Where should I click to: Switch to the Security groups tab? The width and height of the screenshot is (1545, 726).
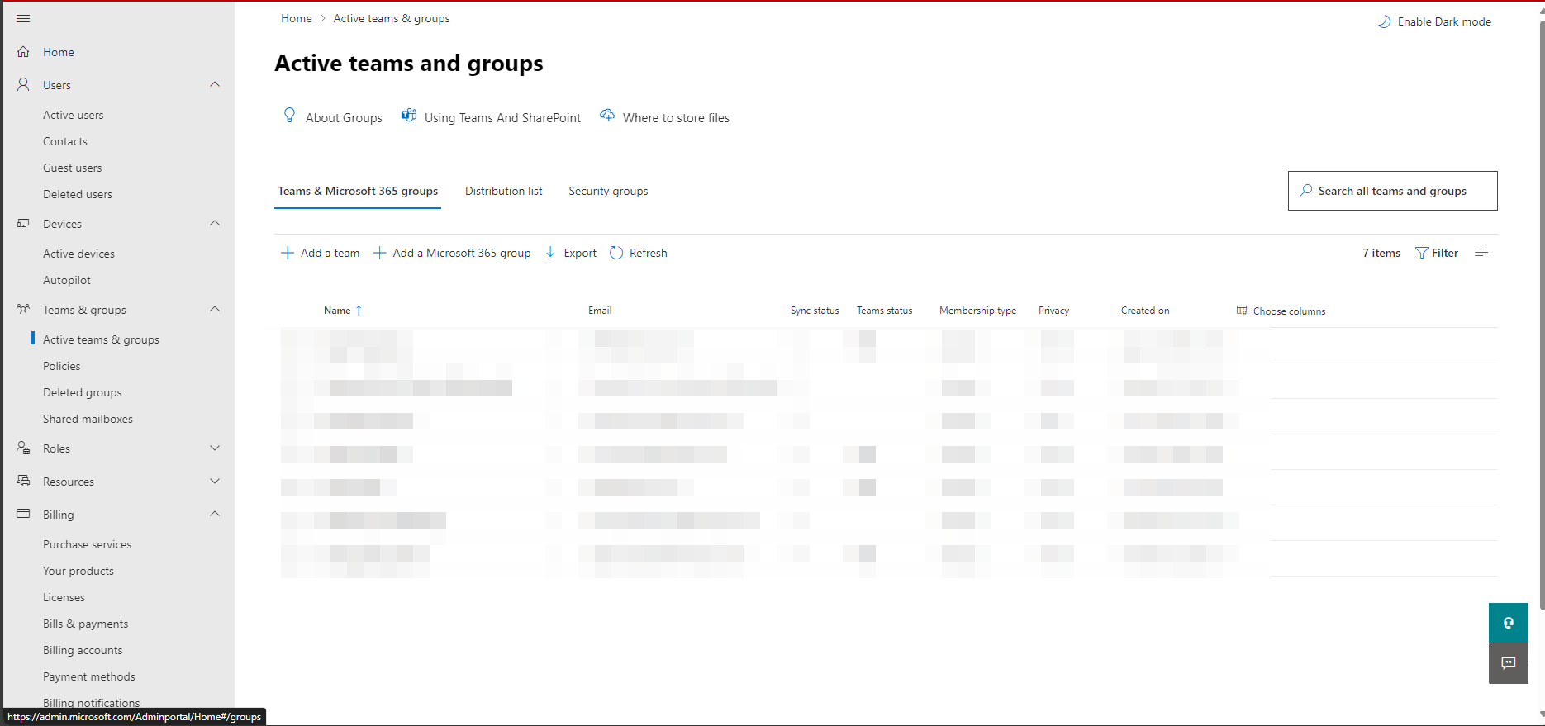pos(608,191)
